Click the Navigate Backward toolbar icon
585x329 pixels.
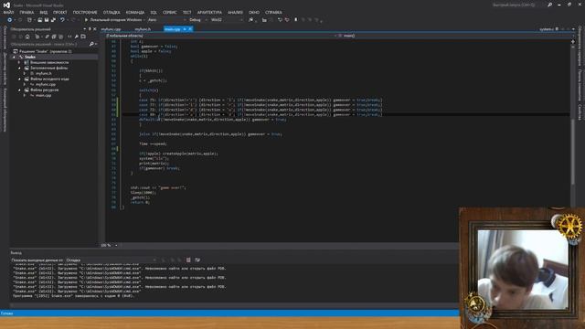[x=10, y=20]
